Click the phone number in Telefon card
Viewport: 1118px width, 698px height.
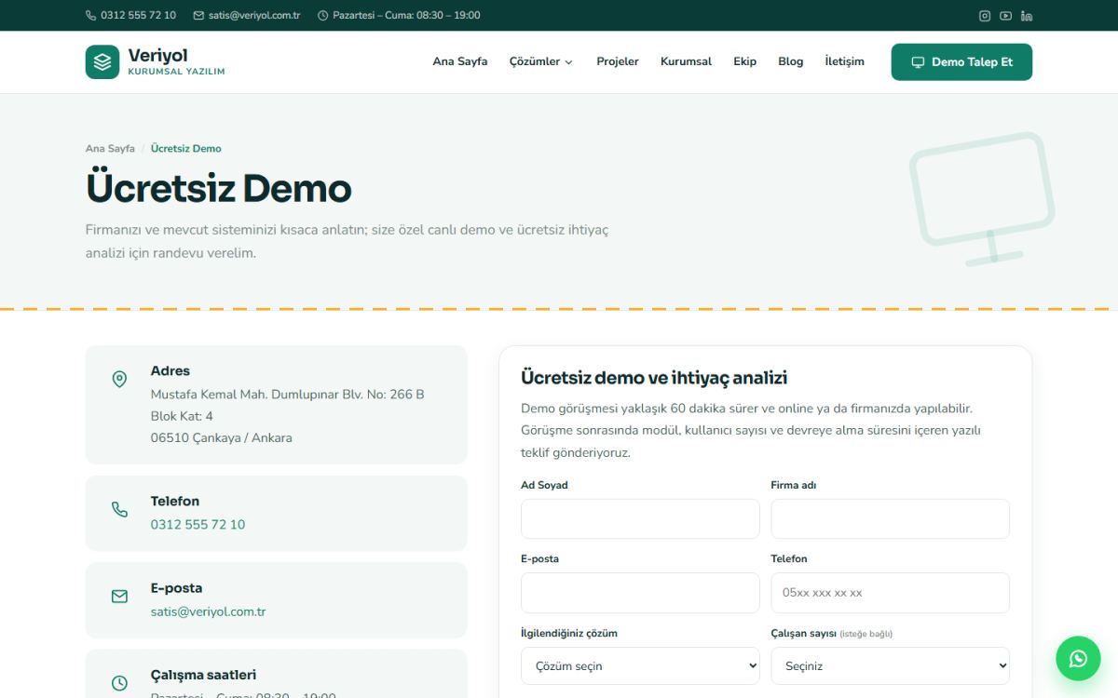pyautogui.click(x=198, y=525)
